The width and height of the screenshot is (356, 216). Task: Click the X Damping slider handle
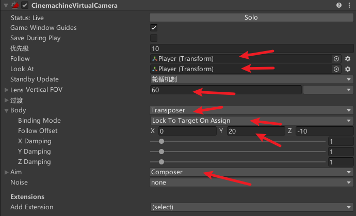point(161,141)
